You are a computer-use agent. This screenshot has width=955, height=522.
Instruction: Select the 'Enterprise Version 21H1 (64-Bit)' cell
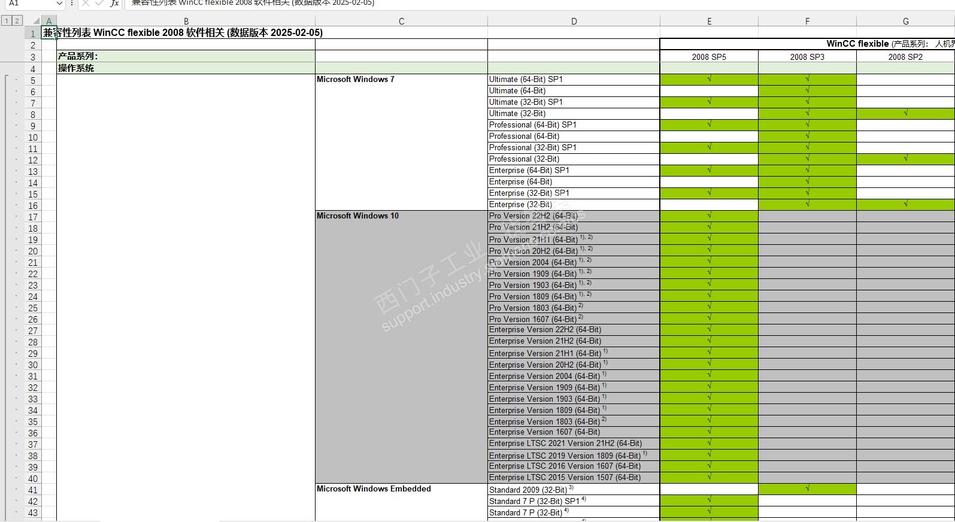[x=574, y=353]
